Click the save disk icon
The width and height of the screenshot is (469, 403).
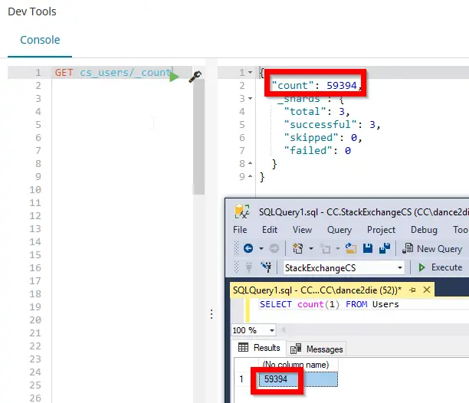366,248
